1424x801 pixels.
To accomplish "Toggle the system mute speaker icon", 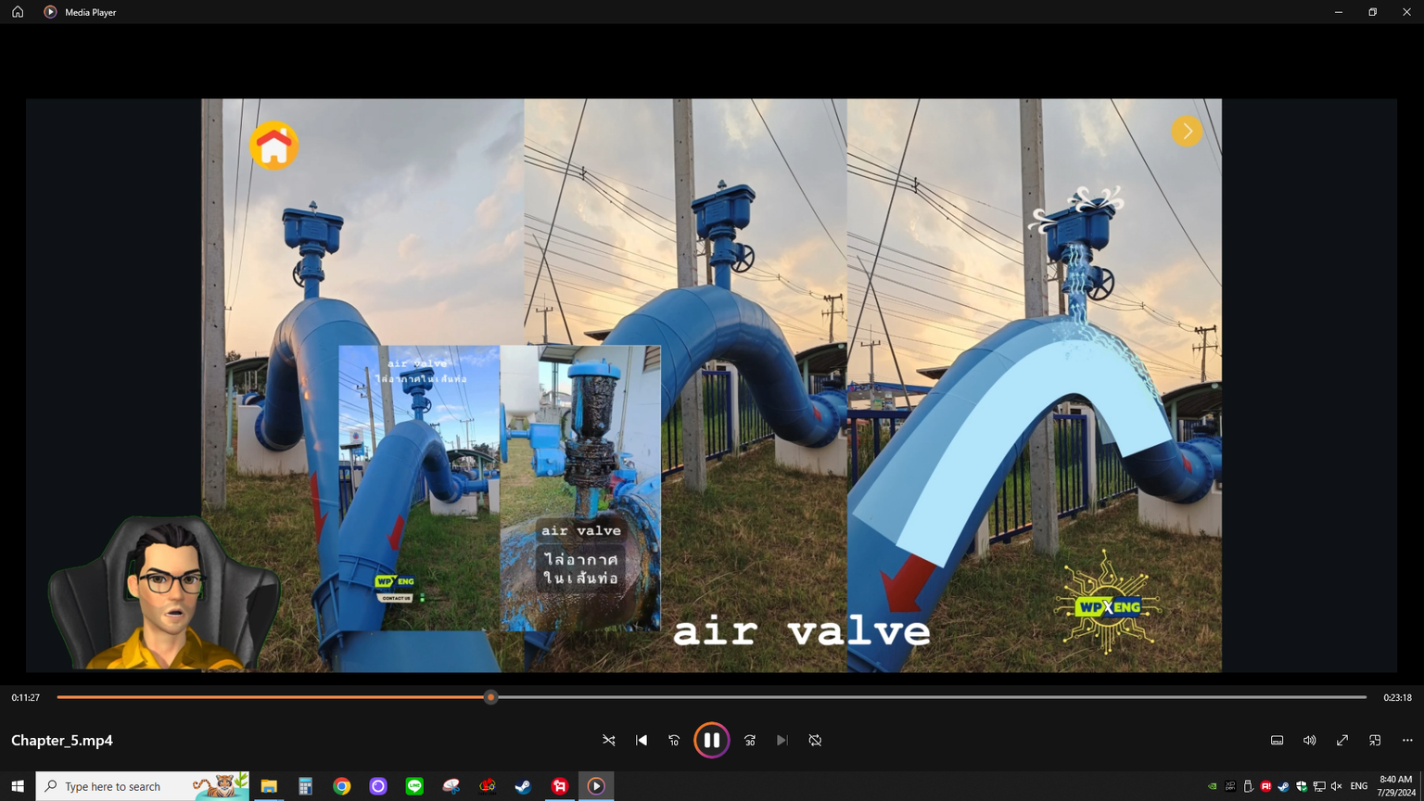I will 1336,786.
